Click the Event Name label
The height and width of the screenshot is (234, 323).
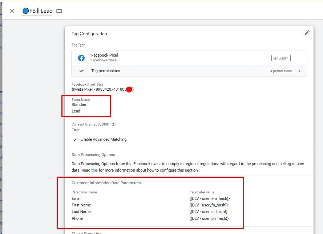point(81,100)
